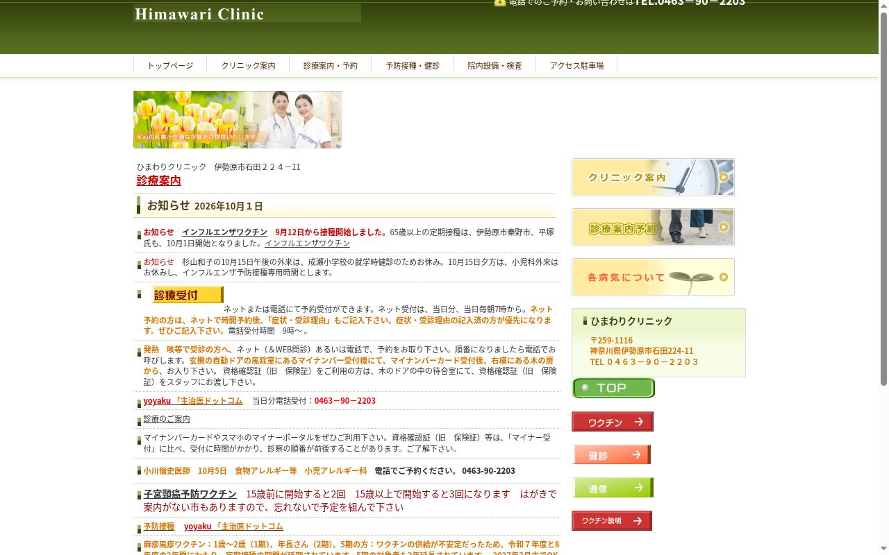This screenshot has width=889, height=555.
Task: Click the arrow icon on 診療案内予約 banner
Action: (724, 227)
